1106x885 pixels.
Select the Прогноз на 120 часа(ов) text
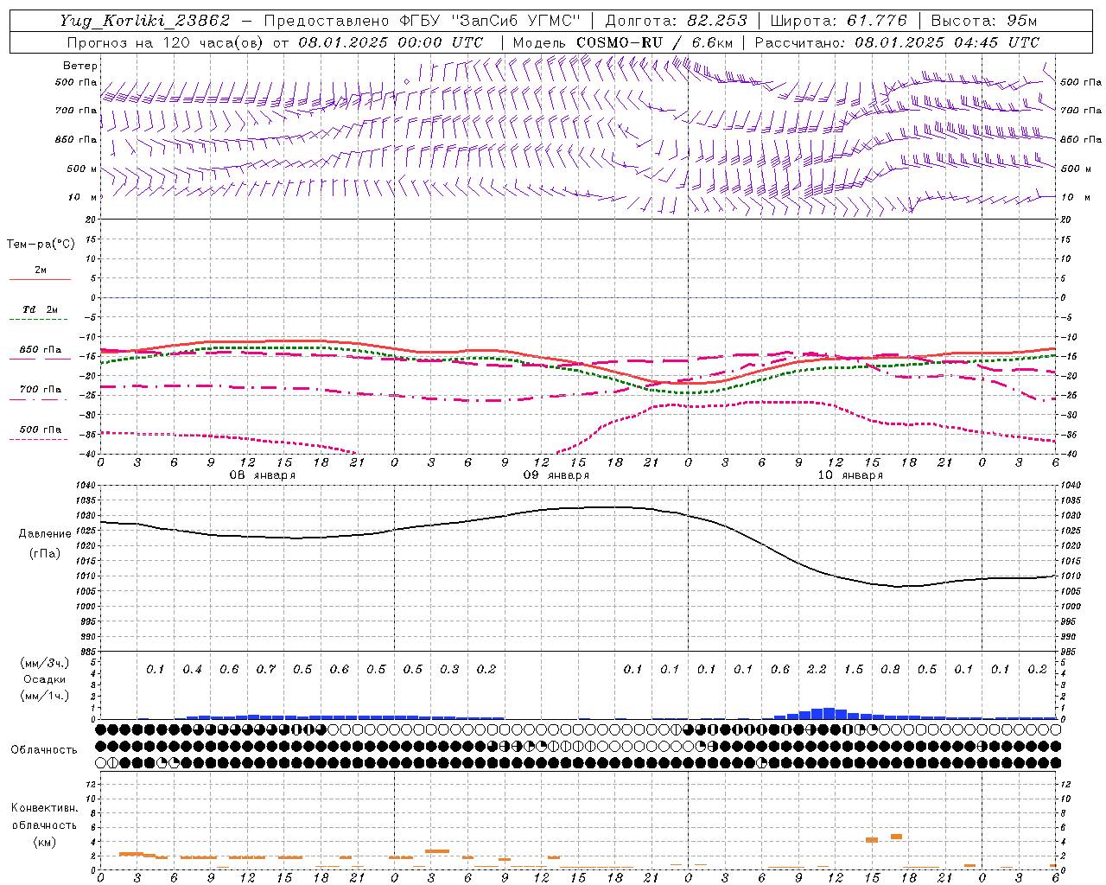coord(166,42)
